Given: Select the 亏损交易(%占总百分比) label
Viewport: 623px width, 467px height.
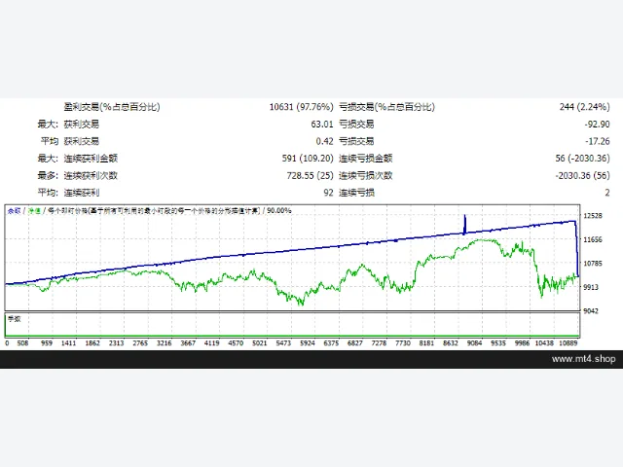Looking at the screenshot, I should pyautogui.click(x=386, y=107).
